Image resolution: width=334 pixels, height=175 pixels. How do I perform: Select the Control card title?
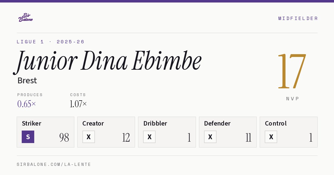click(276, 123)
